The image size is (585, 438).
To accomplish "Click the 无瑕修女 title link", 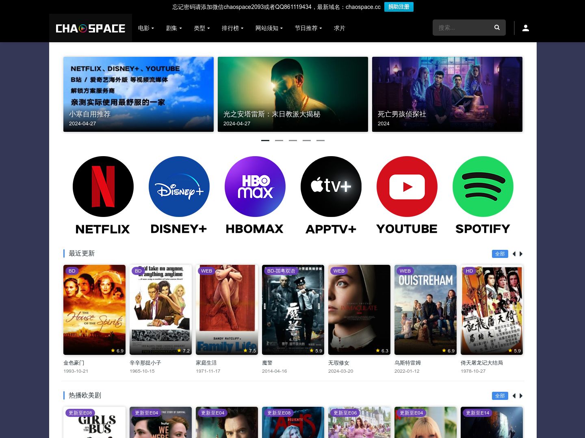I will point(339,363).
